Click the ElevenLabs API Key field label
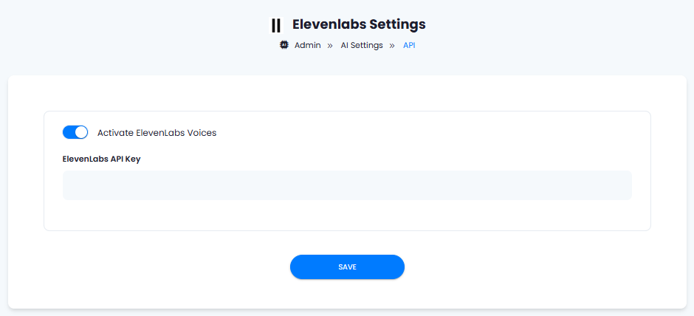The image size is (694, 316). point(102,159)
